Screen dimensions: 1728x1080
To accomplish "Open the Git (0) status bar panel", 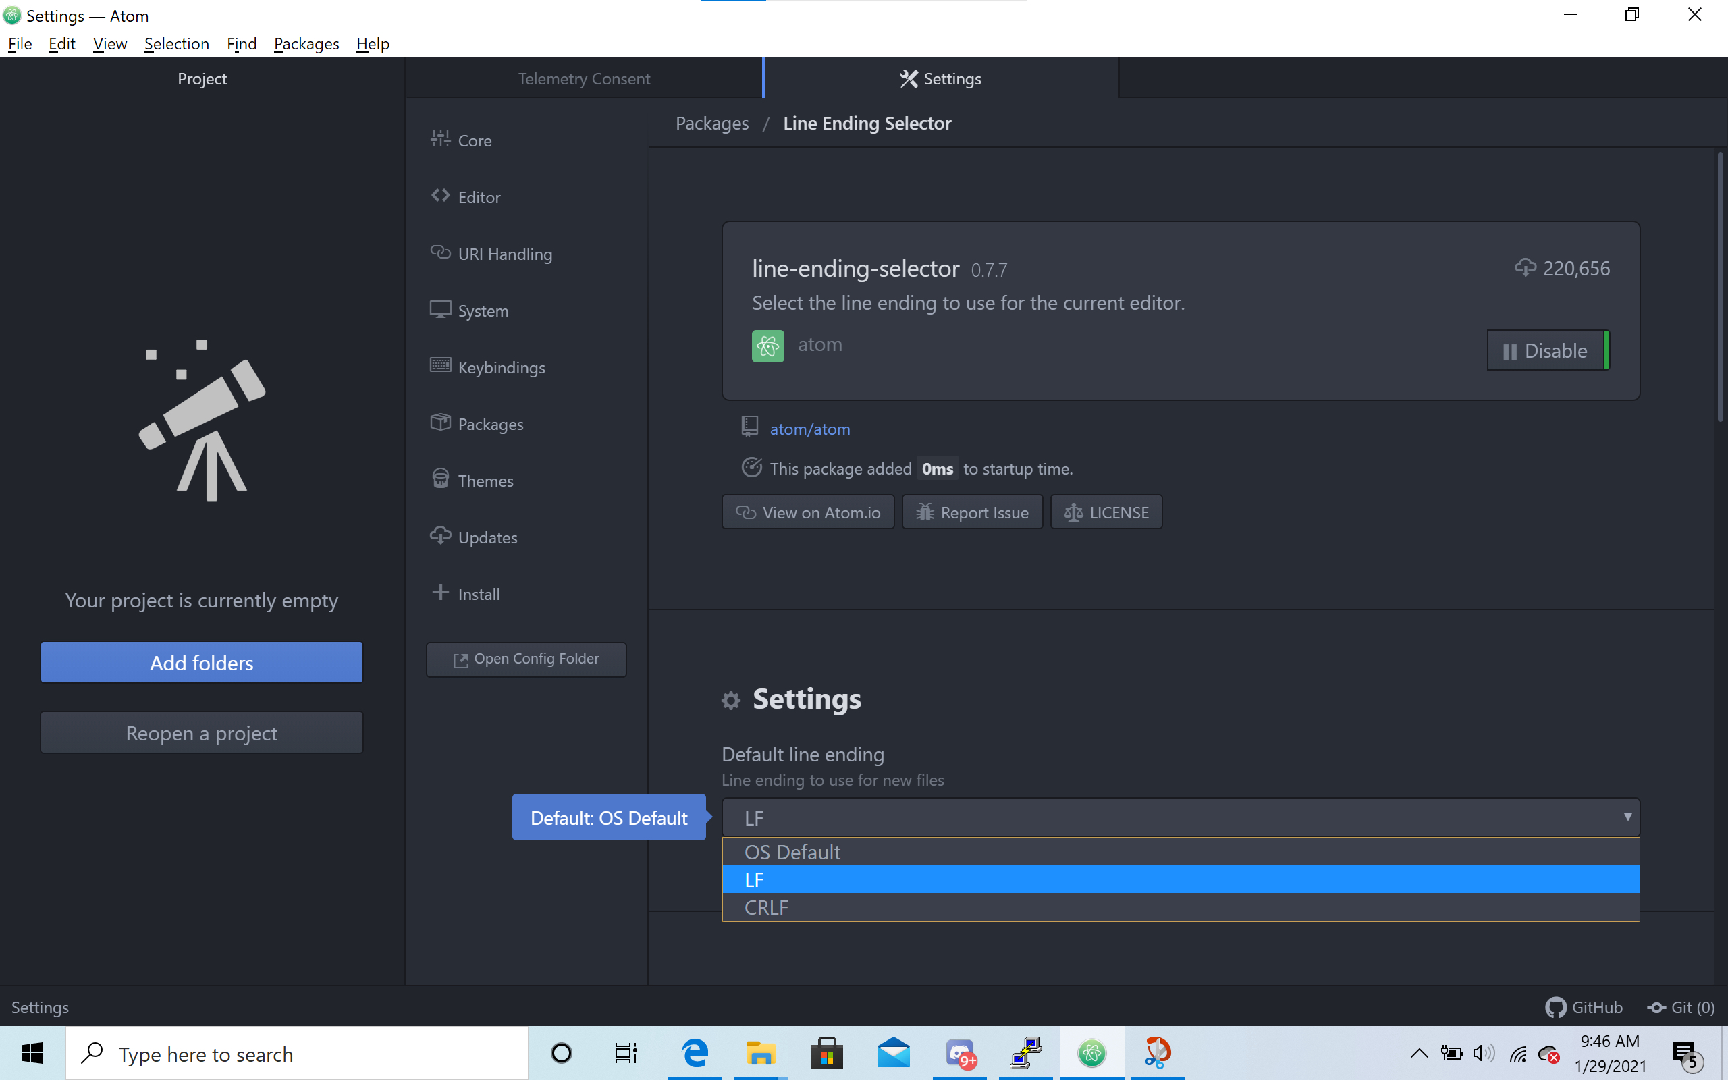I will click(1681, 1007).
